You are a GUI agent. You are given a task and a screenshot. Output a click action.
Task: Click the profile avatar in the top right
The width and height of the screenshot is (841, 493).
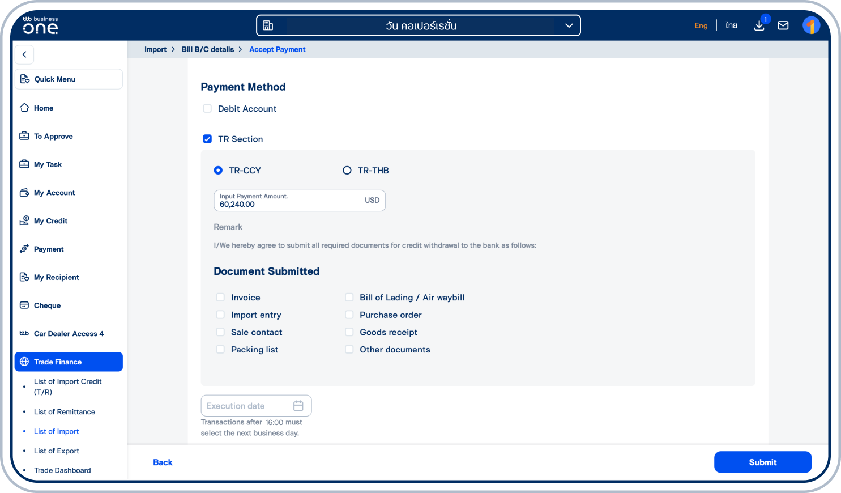tap(811, 25)
